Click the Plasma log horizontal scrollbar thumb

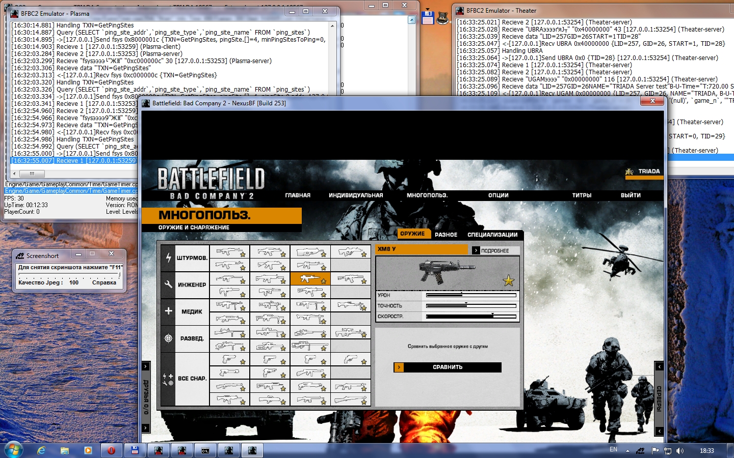pos(32,174)
